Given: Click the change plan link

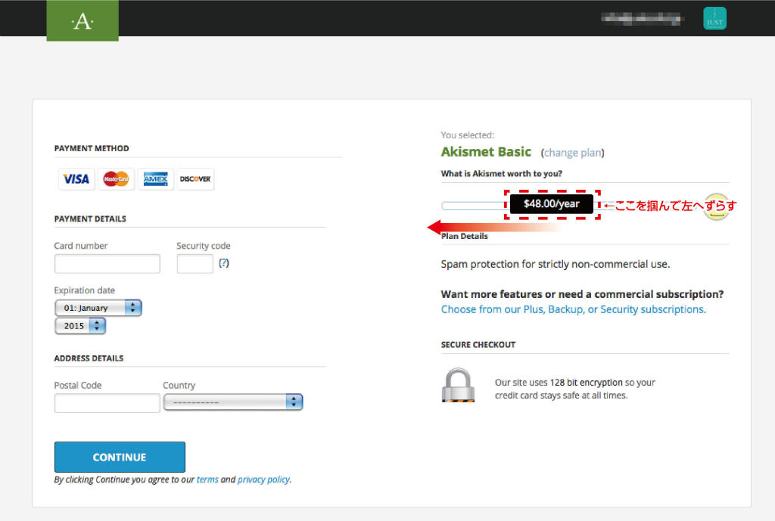Looking at the screenshot, I should point(572,153).
